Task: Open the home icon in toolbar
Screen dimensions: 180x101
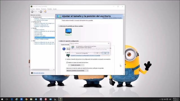Action: tap(45, 12)
